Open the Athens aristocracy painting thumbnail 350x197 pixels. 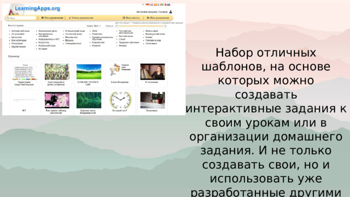point(57,72)
